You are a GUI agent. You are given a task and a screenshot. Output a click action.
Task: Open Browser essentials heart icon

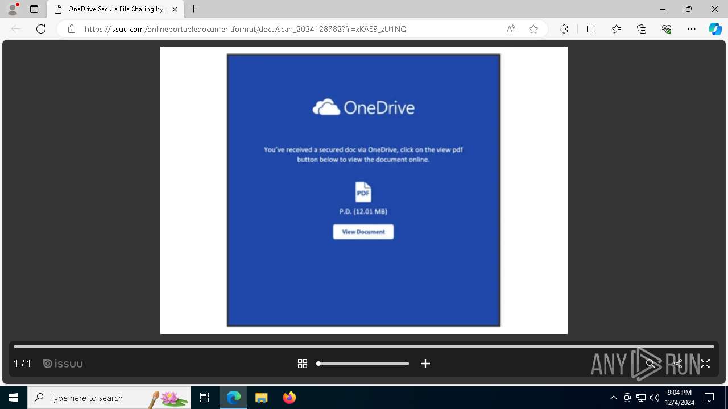click(667, 29)
